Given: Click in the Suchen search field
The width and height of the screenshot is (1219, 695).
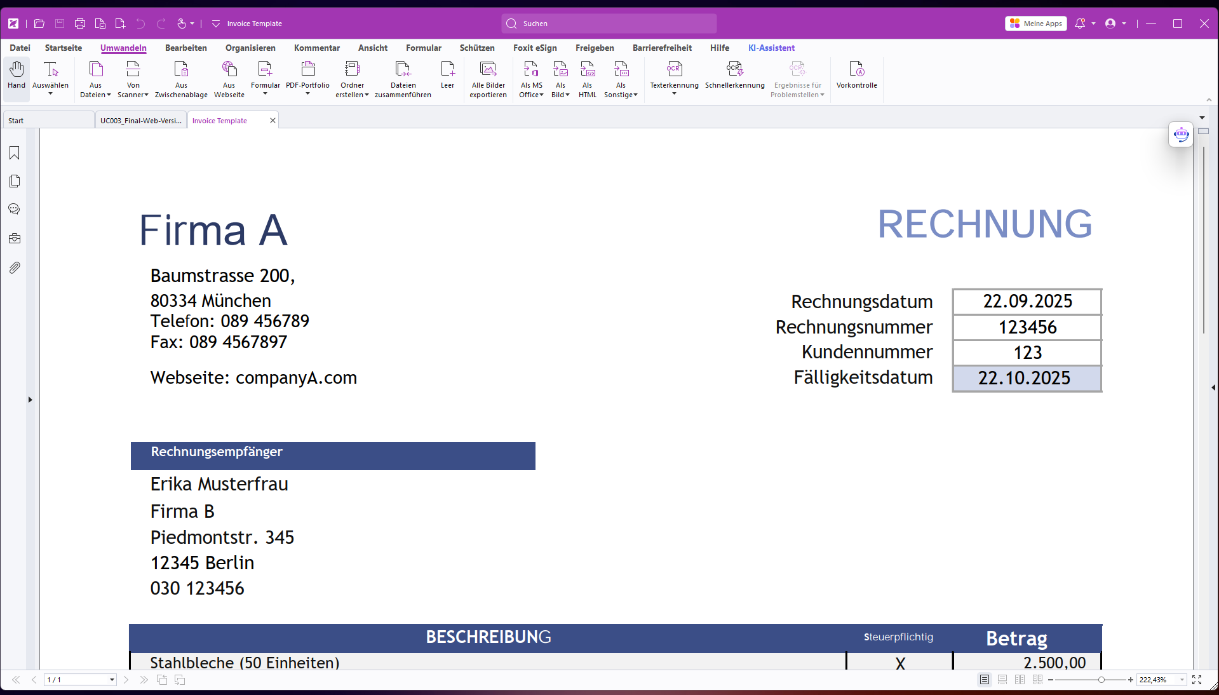Looking at the screenshot, I should [609, 24].
